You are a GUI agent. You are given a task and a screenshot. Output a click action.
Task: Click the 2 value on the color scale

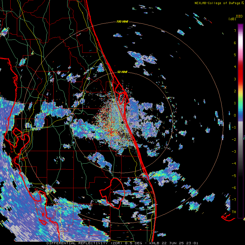click(x=235, y=91)
